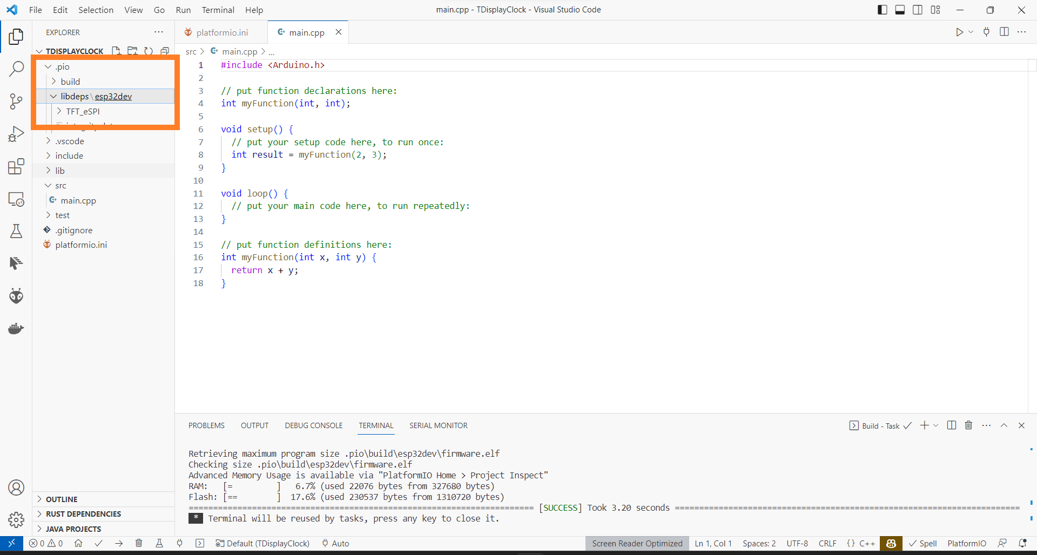The height and width of the screenshot is (555, 1037).
Task: Open Testing beaker view in sidebar
Action: click(x=16, y=231)
